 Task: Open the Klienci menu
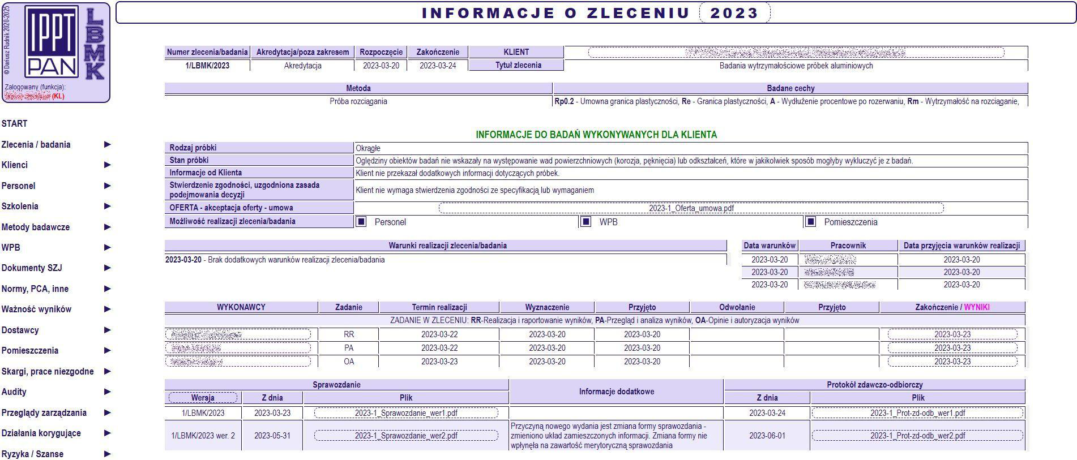pyautogui.click(x=15, y=165)
